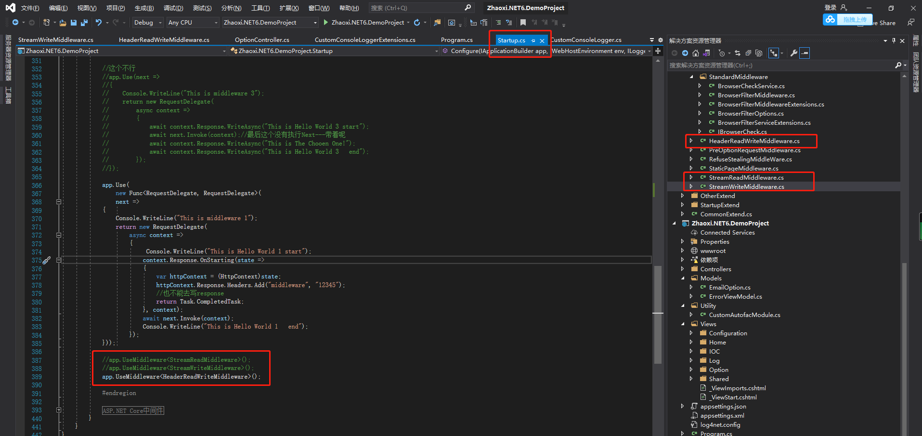Click the Navigate Backward arrow in the toolbar

(15, 22)
